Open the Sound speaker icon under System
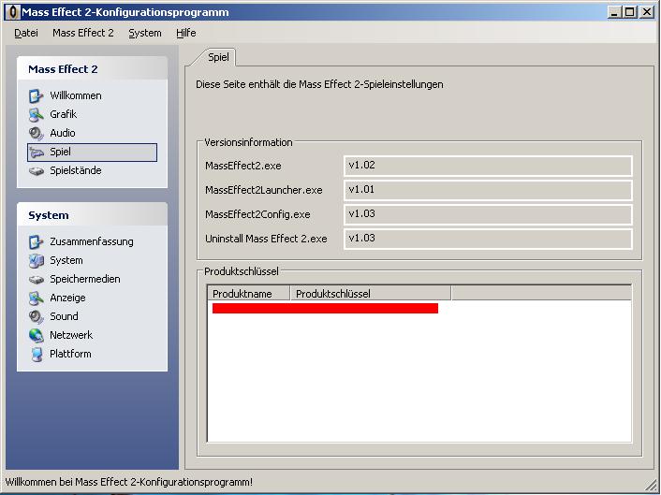Screen dimensions: 661x495 [x=36, y=316]
